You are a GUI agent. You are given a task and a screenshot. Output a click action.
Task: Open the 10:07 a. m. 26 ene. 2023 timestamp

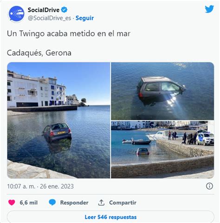pos(40,186)
